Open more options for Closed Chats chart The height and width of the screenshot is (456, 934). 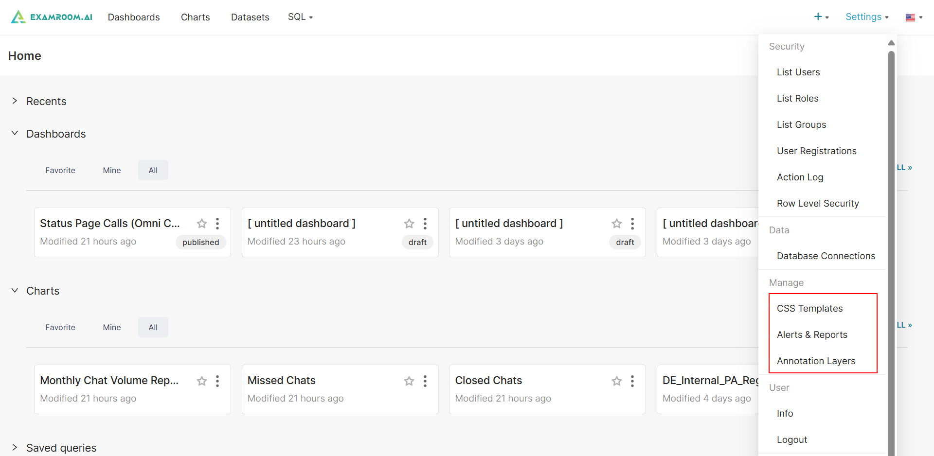pyautogui.click(x=632, y=381)
